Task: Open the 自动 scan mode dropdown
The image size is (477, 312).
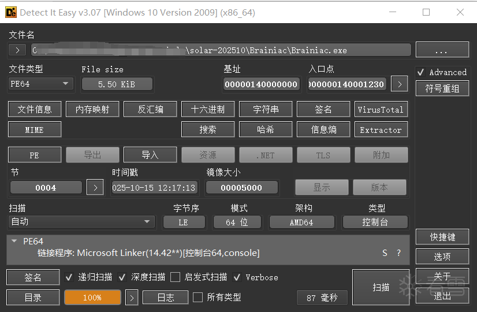Action: 81,222
